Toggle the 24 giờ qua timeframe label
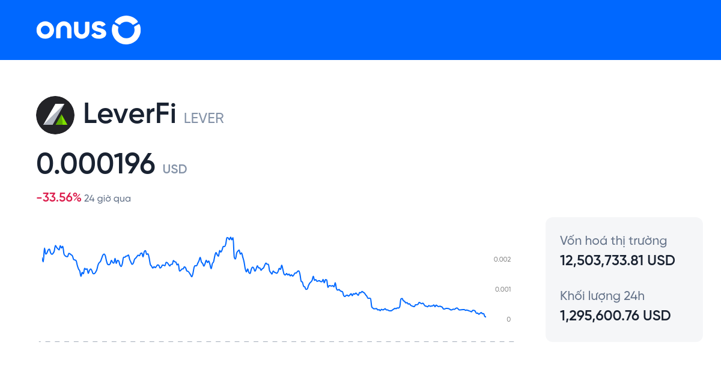The height and width of the screenshot is (378, 721). pos(108,198)
